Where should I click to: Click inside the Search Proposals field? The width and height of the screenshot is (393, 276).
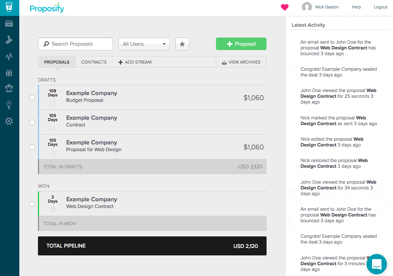pyautogui.click(x=75, y=44)
